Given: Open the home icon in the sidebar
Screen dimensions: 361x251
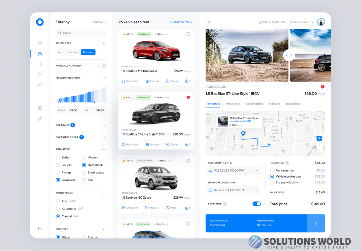Looking at the screenshot, I should [40, 43].
